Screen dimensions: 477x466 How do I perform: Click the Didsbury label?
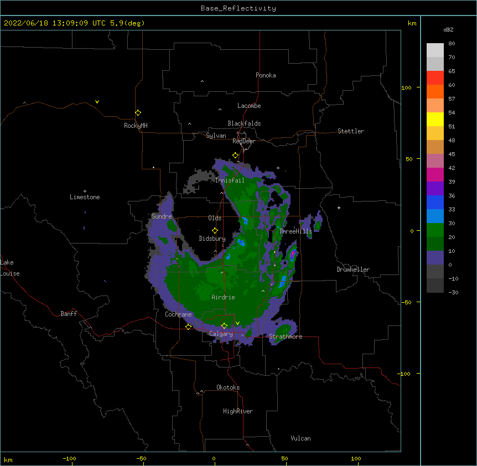212,239
